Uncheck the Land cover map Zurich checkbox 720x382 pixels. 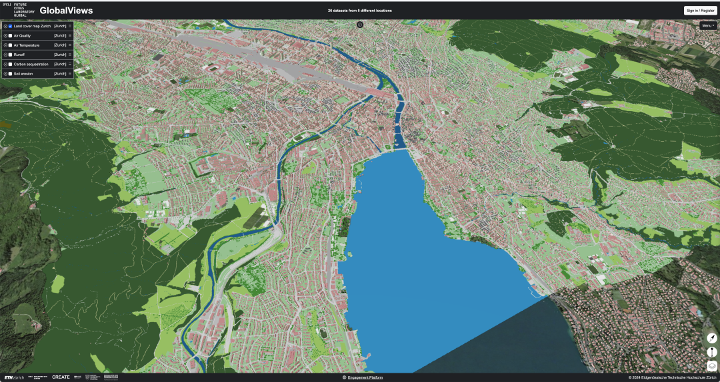coord(11,26)
